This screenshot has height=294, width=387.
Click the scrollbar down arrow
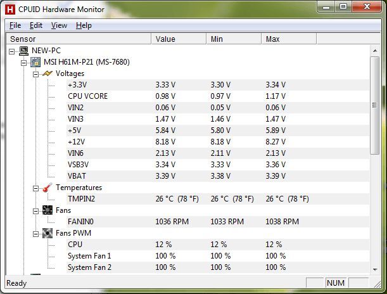375,269
